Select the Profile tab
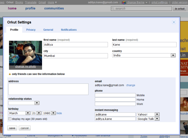The image size is (188, 138). tap(14, 30)
